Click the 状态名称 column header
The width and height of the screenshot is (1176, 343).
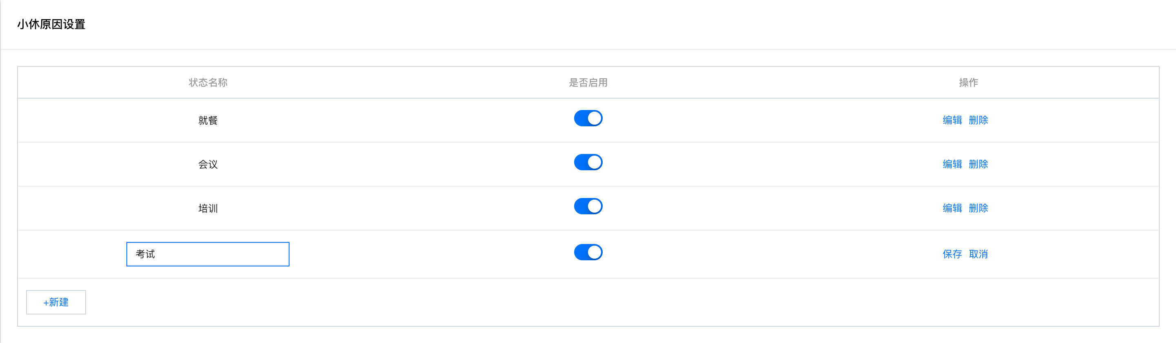click(x=208, y=83)
